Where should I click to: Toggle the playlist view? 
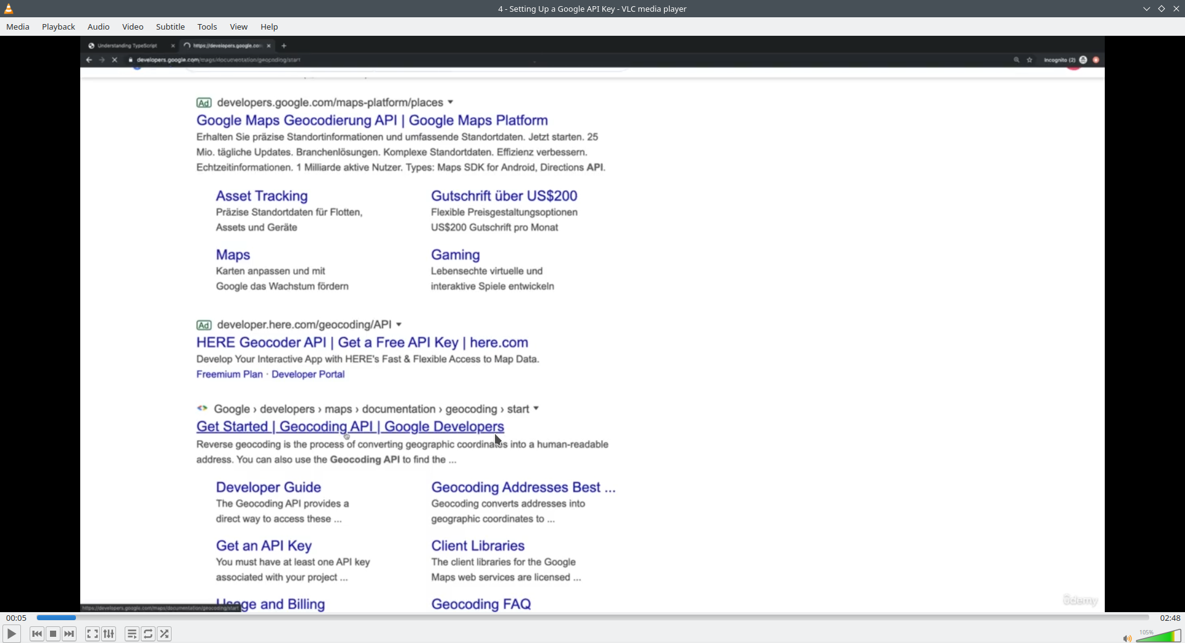tap(132, 634)
